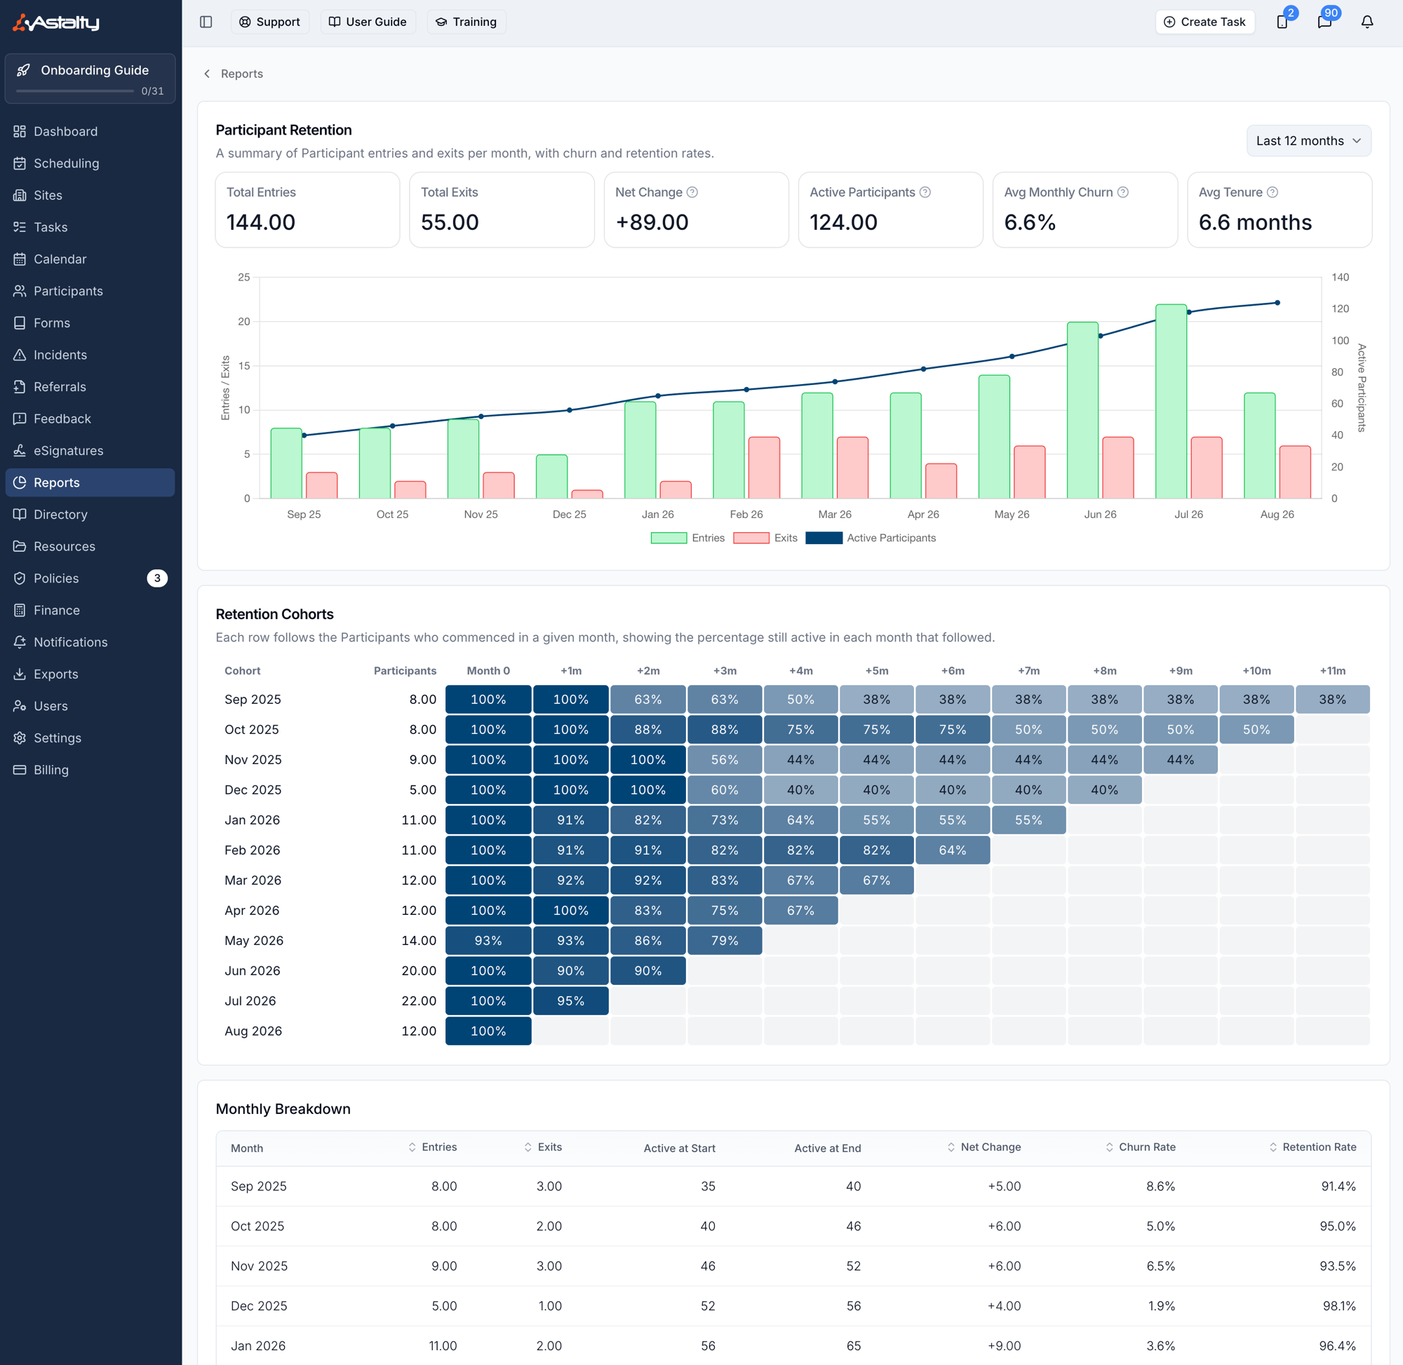Sort Monthly Breakdown by Net Change
The height and width of the screenshot is (1365, 1403).
click(x=984, y=1147)
